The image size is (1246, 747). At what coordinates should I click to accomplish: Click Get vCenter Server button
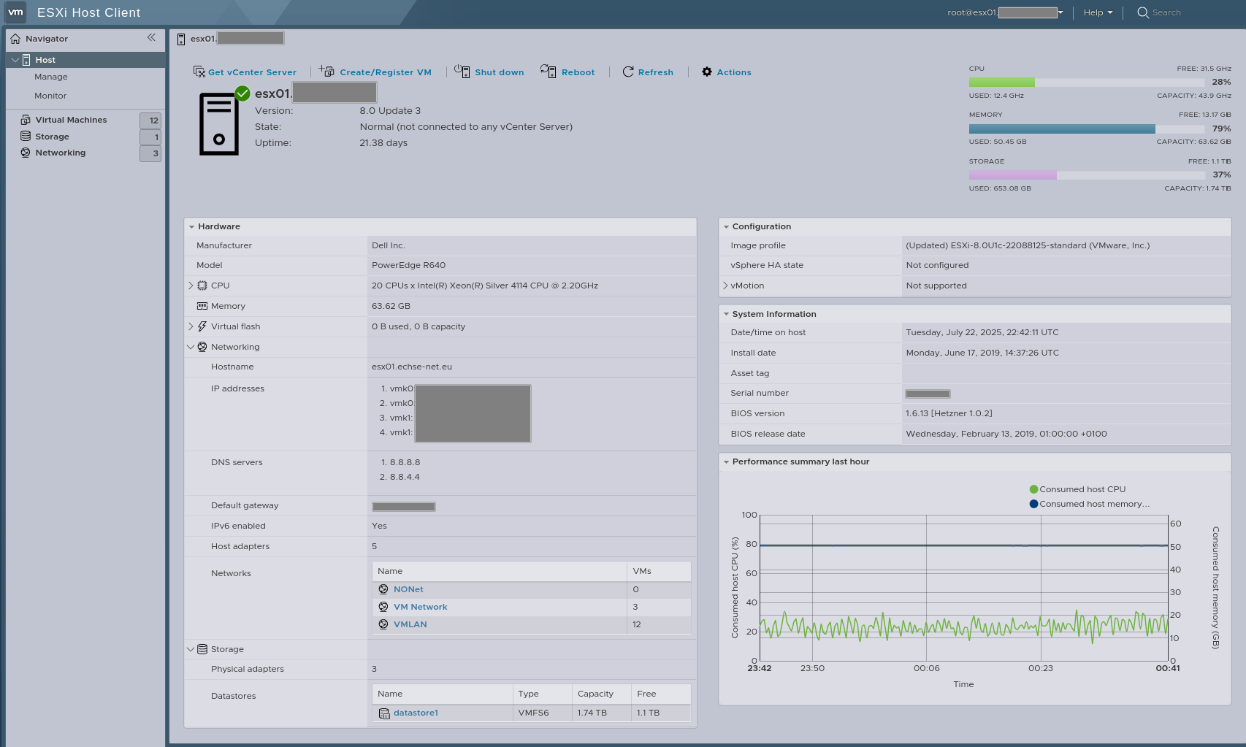pyautogui.click(x=245, y=72)
